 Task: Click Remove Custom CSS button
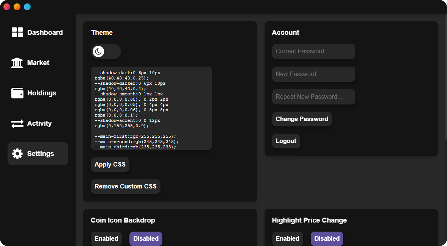tap(126, 187)
